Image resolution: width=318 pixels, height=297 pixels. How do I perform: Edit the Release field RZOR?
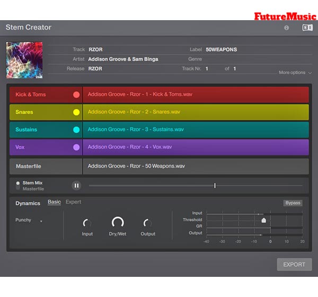[95, 68]
